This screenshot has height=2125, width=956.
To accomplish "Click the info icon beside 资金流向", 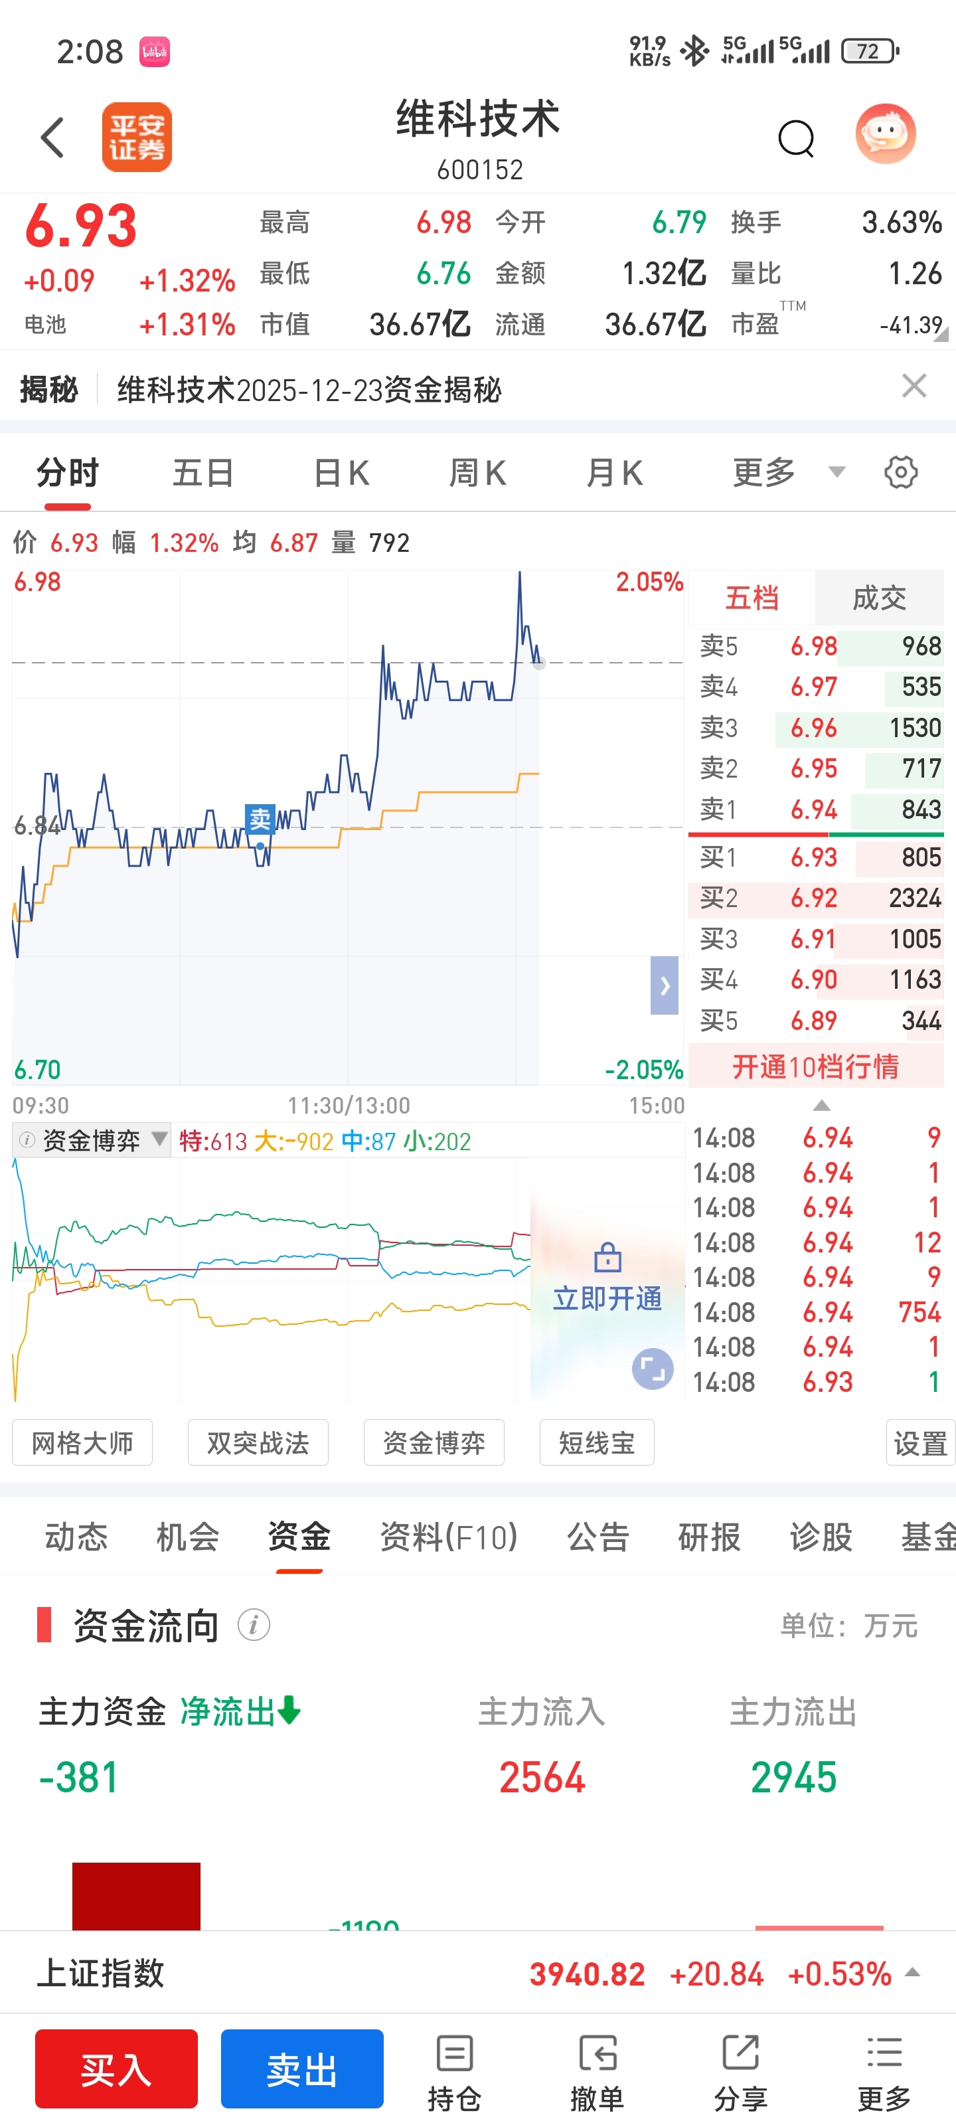I will pos(253,1625).
